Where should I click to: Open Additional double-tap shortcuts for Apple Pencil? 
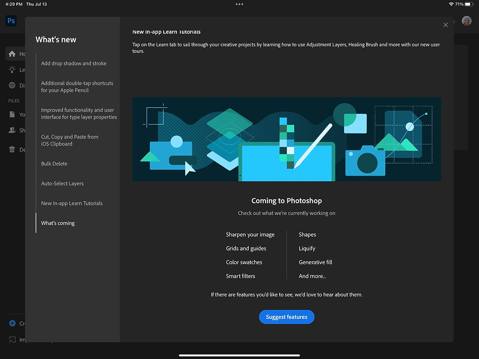coord(77,87)
